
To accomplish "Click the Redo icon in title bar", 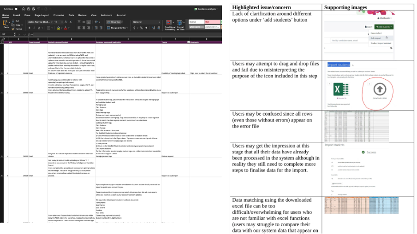I will coord(46,9).
